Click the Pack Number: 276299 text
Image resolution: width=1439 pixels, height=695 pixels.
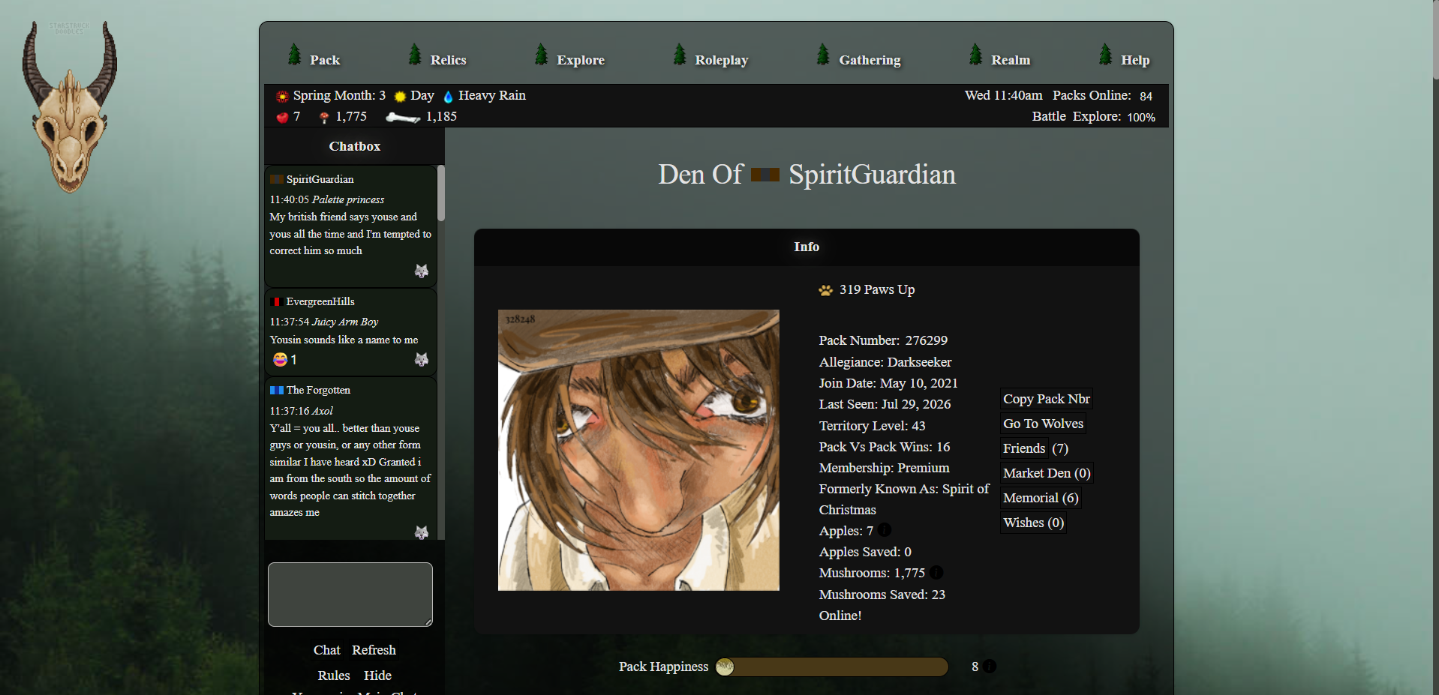click(883, 340)
